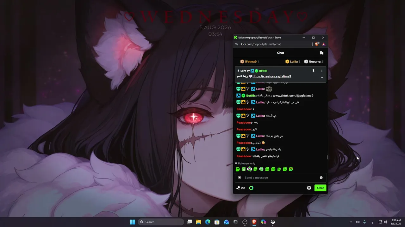Open the creators.sa/fatima9 link
Viewport: 405px width, 227px height.
[272, 76]
